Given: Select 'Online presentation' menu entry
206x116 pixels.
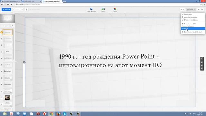Looking at the screenshot, I should pos(191,17).
